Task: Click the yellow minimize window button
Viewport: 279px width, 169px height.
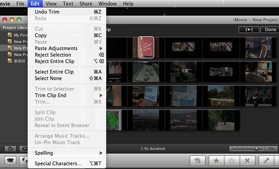Action: (x=12, y=19)
